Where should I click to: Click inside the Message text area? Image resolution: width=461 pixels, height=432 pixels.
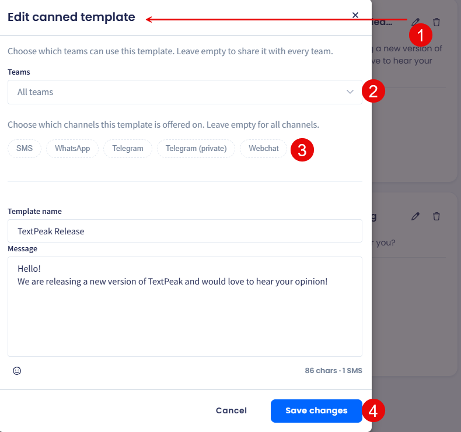pos(185,307)
